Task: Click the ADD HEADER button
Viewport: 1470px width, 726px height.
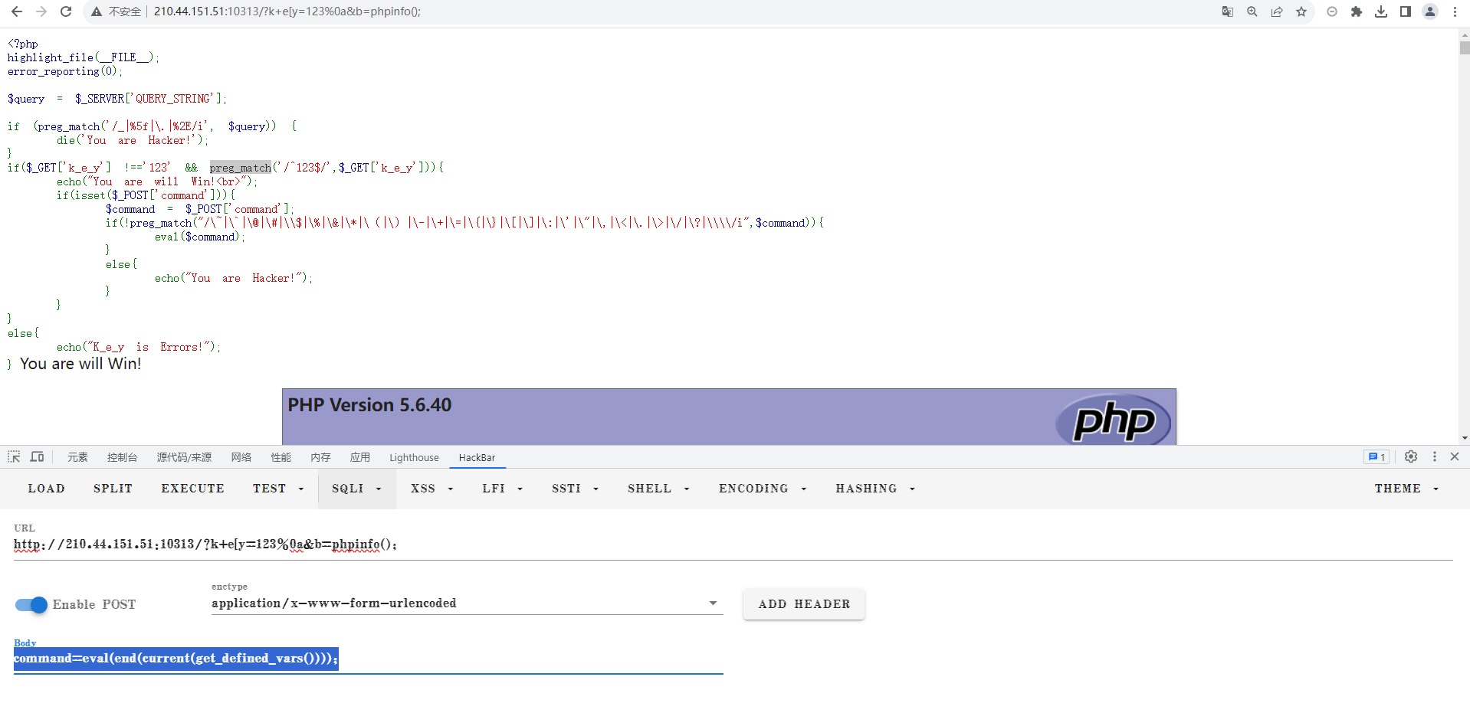Action: click(804, 604)
